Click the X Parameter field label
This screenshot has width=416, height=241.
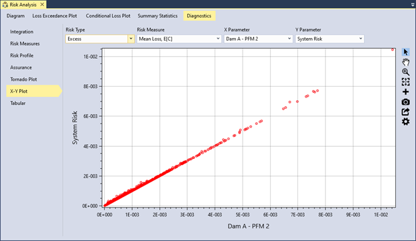click(237, 30)
